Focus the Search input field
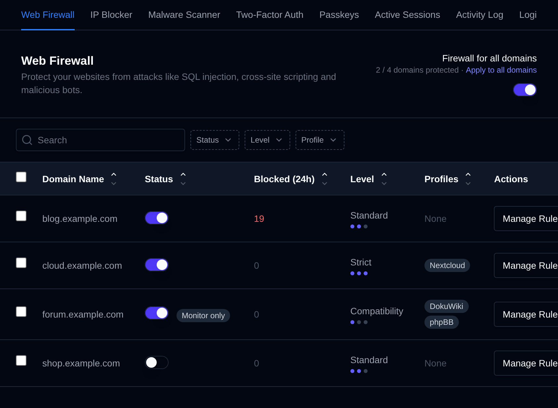 [x=100, y=140]
